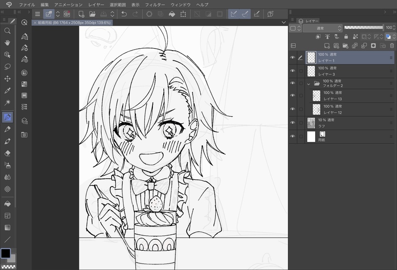This screenshot has width=397, height=270.
Task: Select the Eraser tool
Action: click(7, 153)
